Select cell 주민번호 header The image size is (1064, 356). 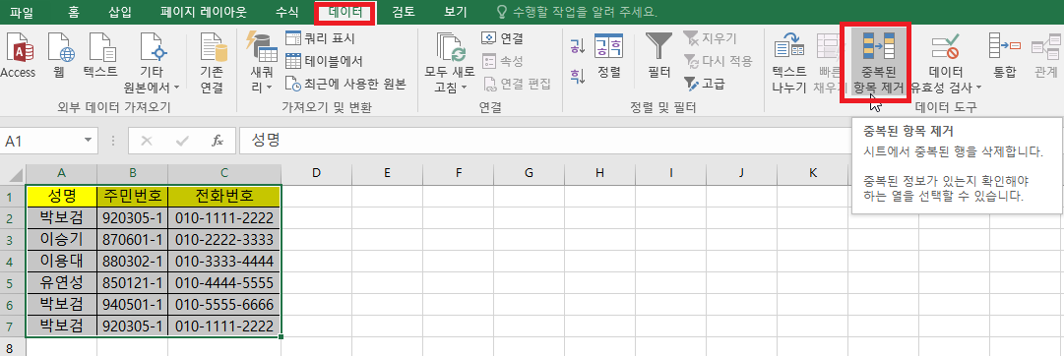click(x=132, y=197)
